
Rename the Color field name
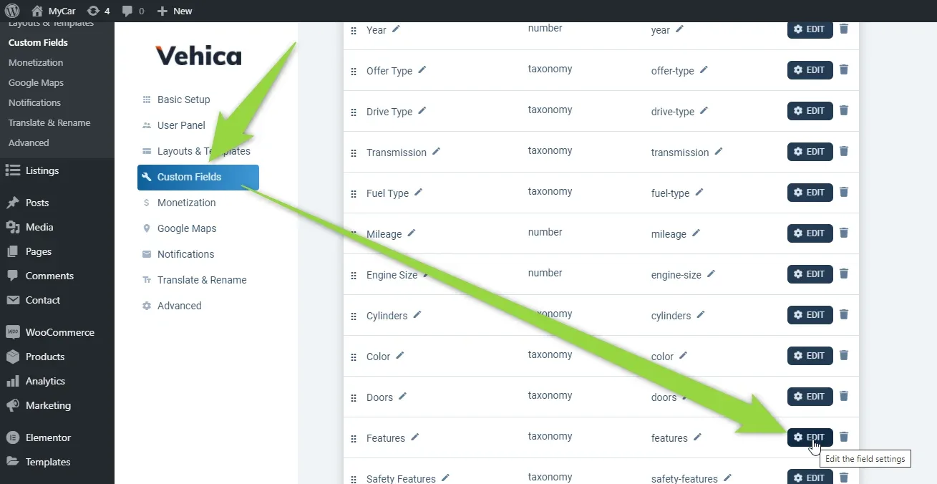point(400,356)
